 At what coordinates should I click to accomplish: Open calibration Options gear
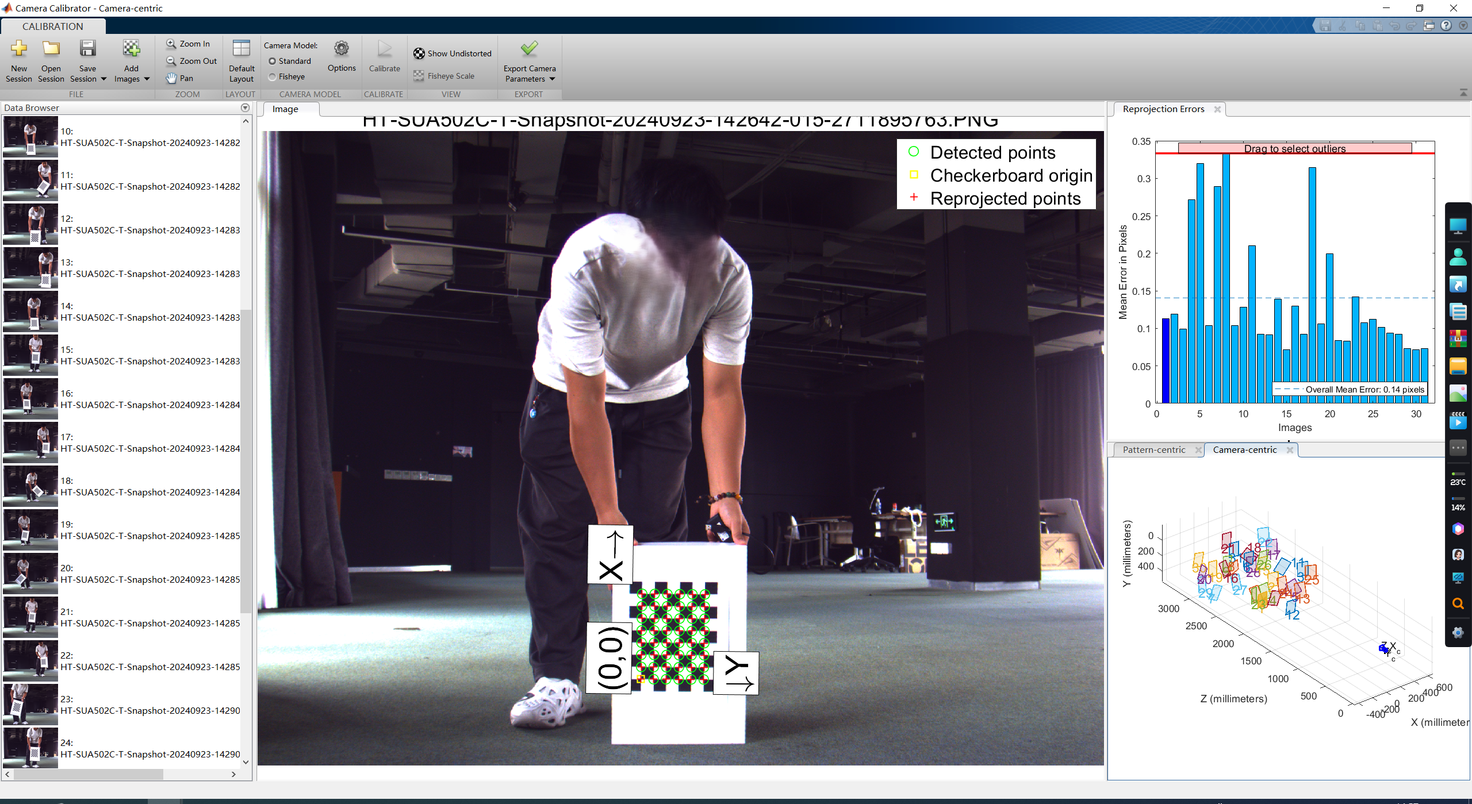tap(342, 49)
